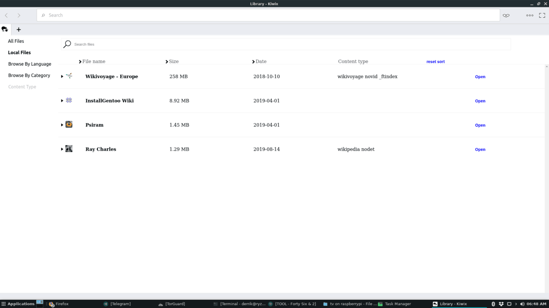The height and width of the screenshot is (308, 549).
Task: Click the 2018-10-10 date
Action: (x=267, y=77)
